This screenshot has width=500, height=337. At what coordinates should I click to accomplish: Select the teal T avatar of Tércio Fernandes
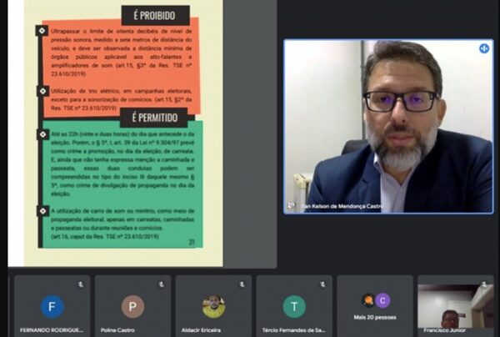(x=294, y=307)
